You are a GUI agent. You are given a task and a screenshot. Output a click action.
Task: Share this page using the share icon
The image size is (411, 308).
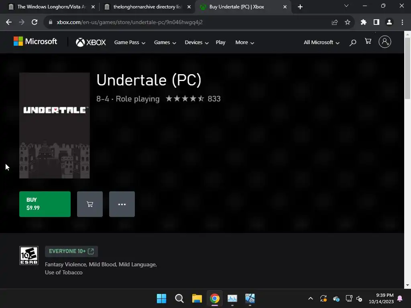tap(335, 22)
